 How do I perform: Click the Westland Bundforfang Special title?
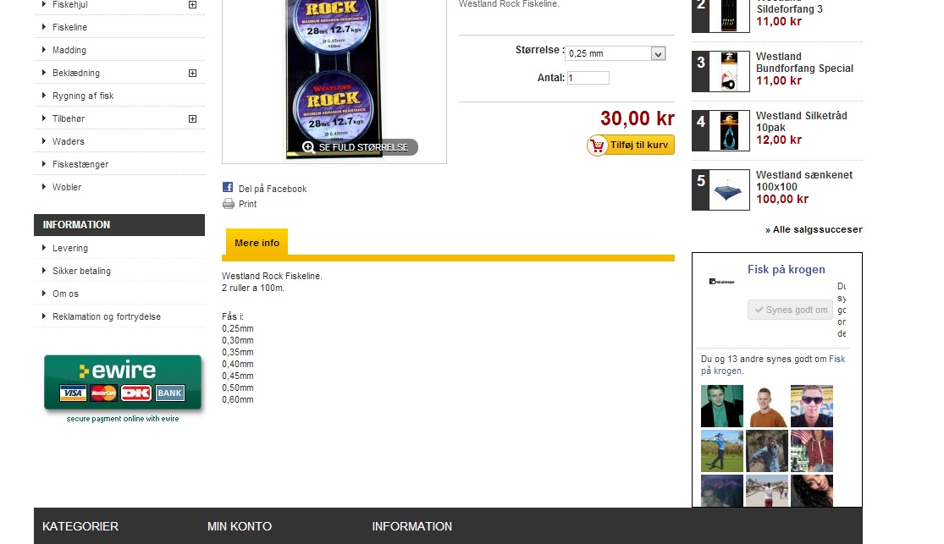point(804,63)
